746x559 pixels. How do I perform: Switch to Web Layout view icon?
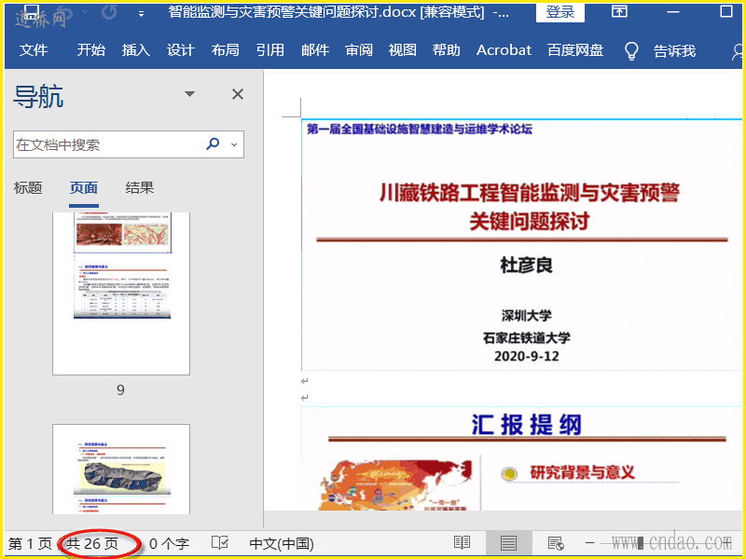555,543
